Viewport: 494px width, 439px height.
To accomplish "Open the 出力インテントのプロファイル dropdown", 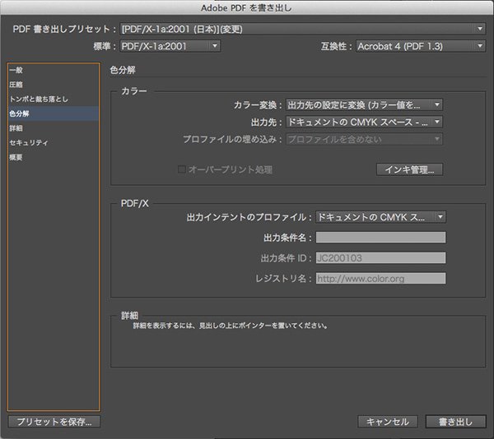I will [380, 217].
